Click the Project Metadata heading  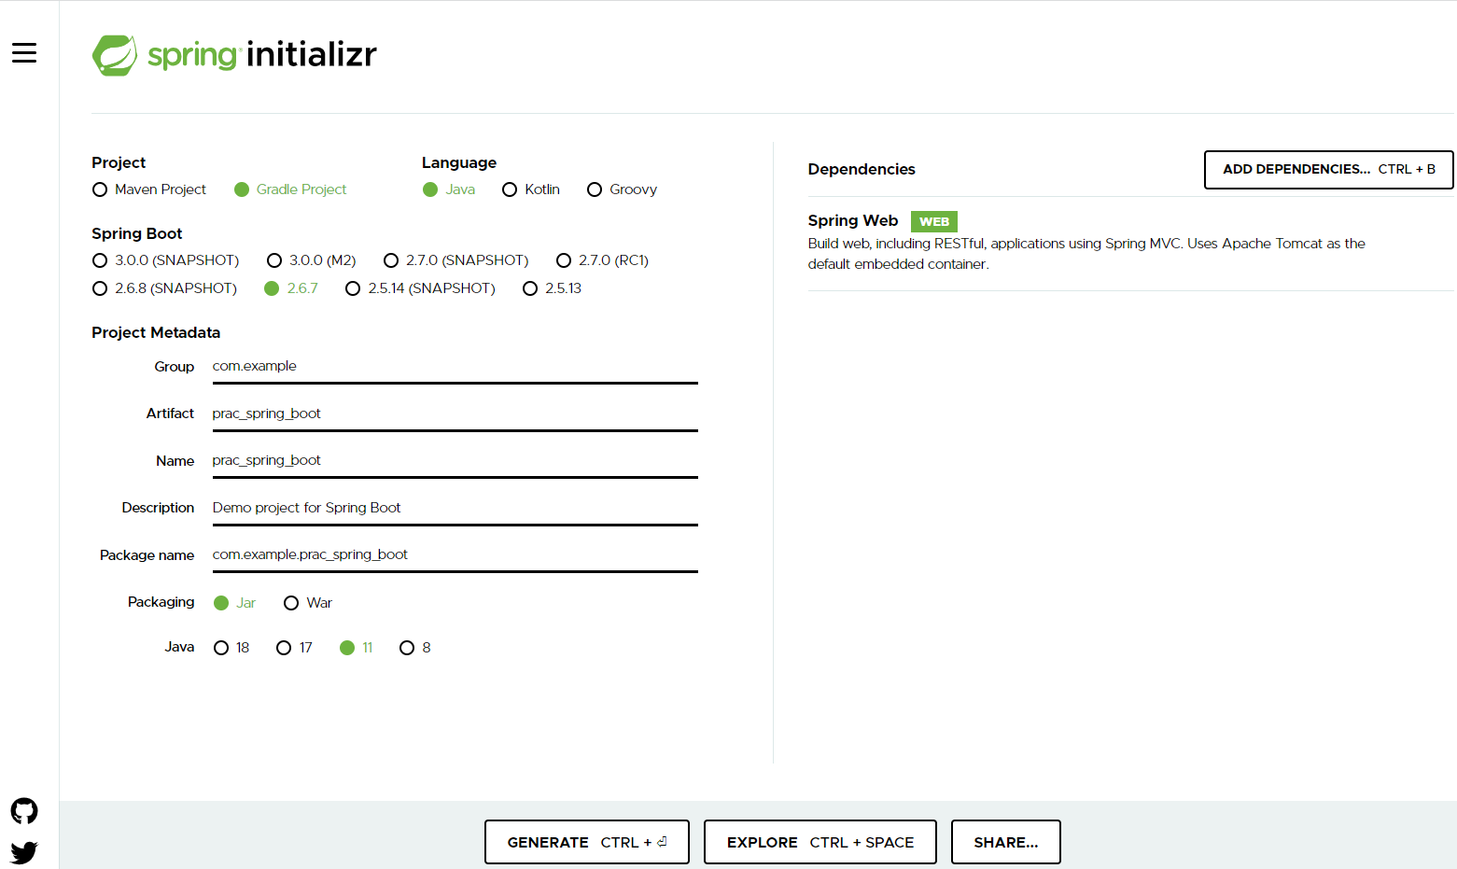click(x=156, y=332)
